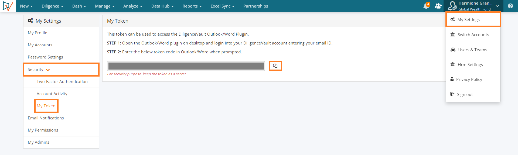Copy the token using the copy icon

[275, 66]
